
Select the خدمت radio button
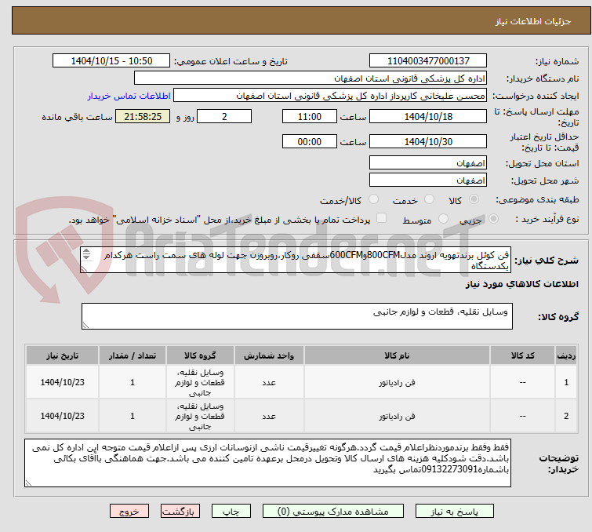click(429, 199)
